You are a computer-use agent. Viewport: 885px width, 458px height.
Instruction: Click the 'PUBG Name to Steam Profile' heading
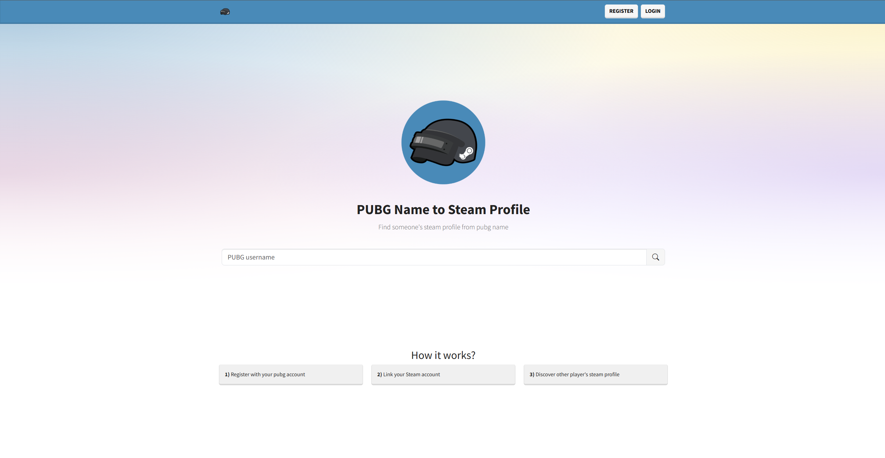443,210
